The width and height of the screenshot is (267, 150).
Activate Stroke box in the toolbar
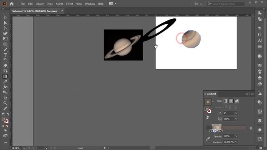(7, 121)
